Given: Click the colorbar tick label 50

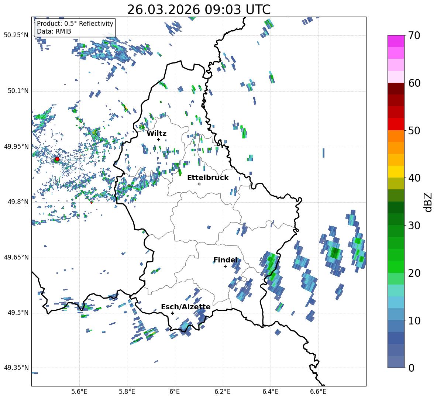Looking at the screenshot, I should click(414, 131).
